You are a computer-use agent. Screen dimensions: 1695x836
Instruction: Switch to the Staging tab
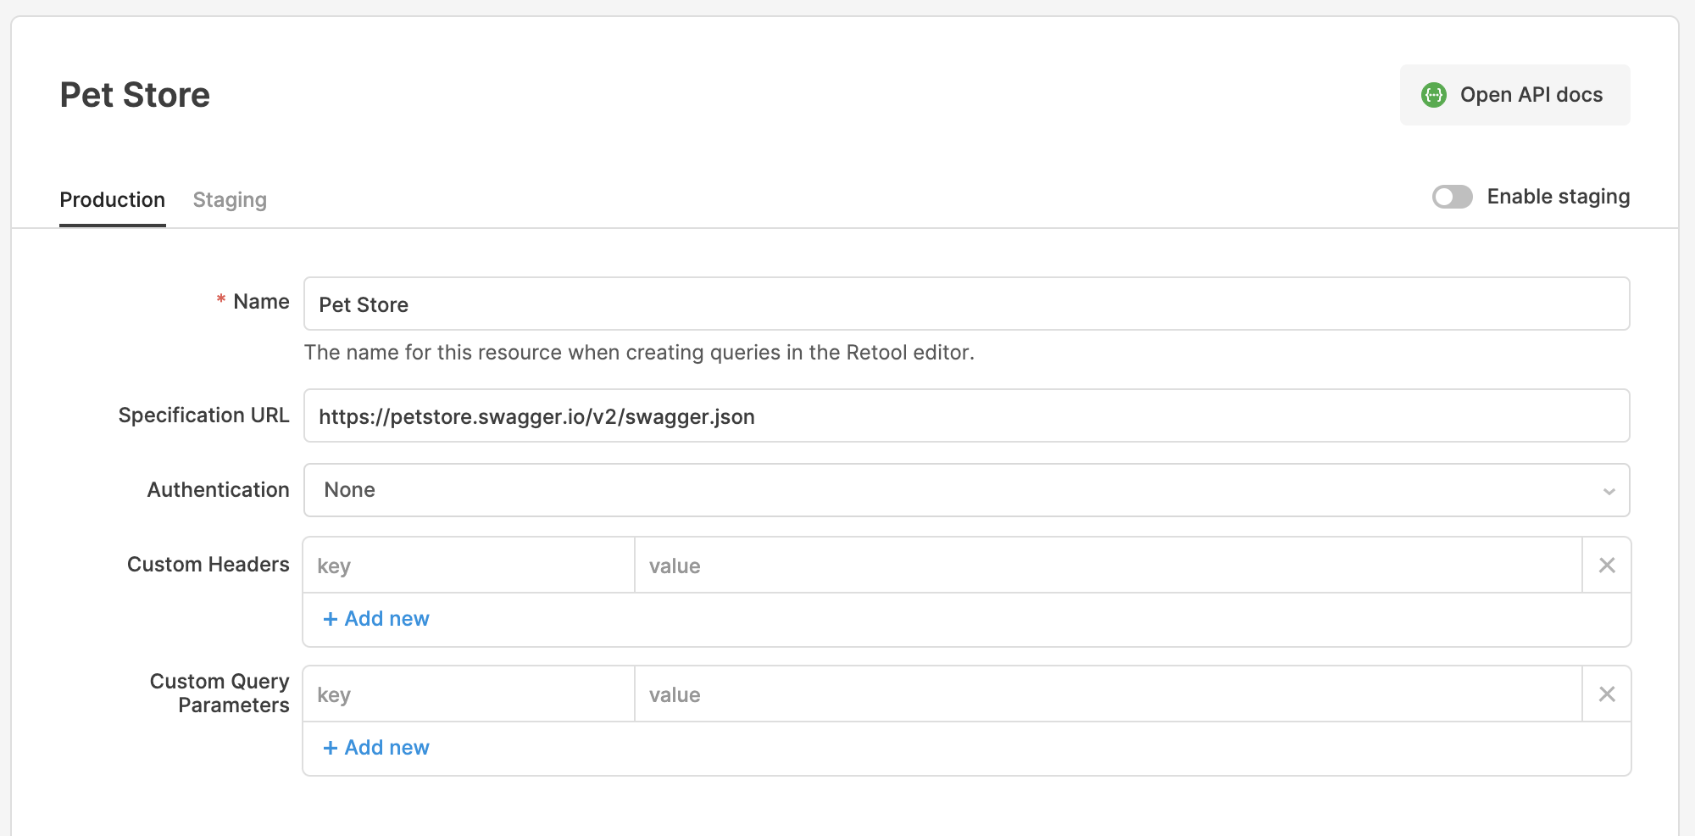[x=230, y=200]
